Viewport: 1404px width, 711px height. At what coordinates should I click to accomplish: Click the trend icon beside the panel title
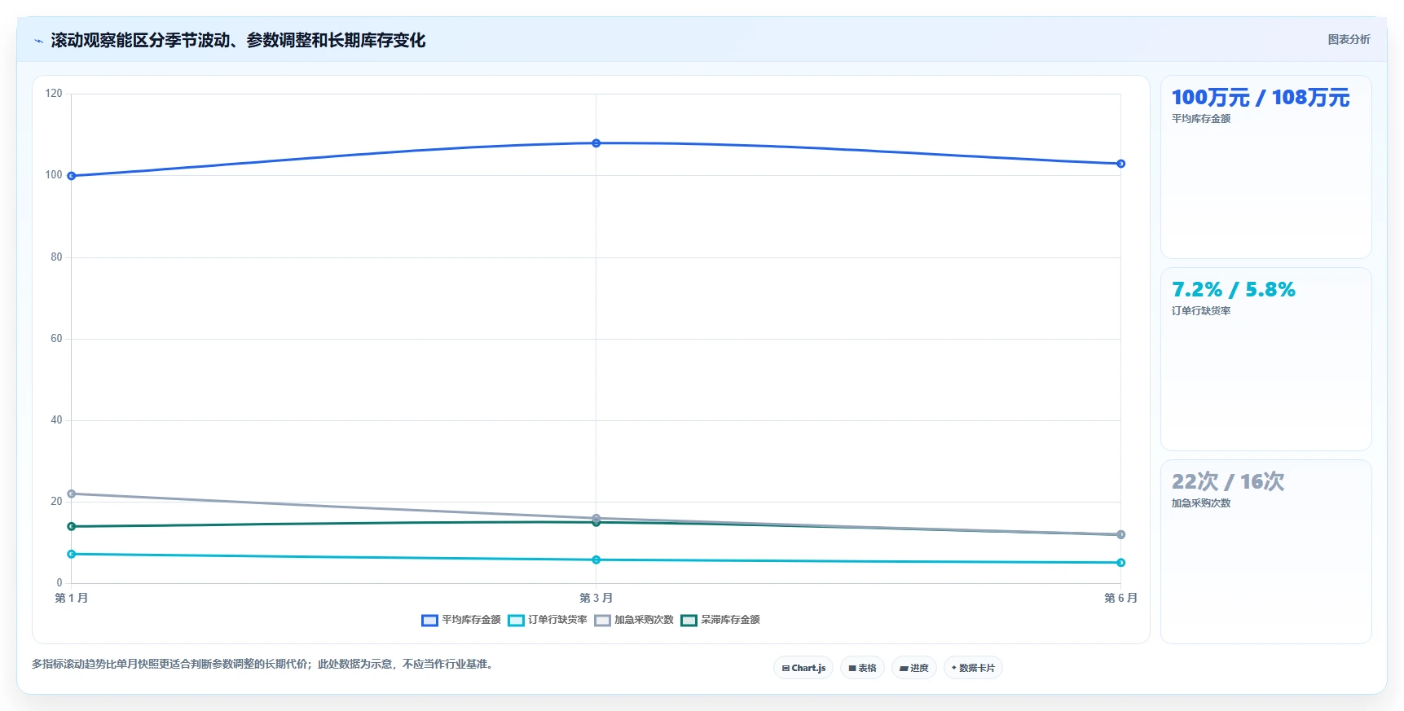pos(38,41)
